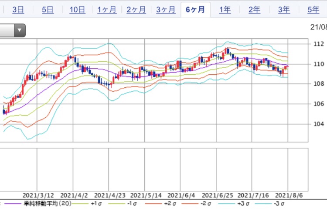The image size is (327, 212).
Task: Click the 104 price axis label
Action: (319, 124)
